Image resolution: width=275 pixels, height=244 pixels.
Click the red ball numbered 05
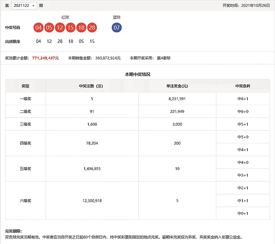coord(49,28)
